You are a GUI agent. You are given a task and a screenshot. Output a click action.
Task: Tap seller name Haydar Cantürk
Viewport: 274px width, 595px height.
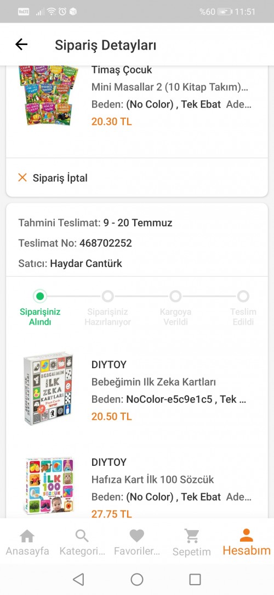[86, 263]
